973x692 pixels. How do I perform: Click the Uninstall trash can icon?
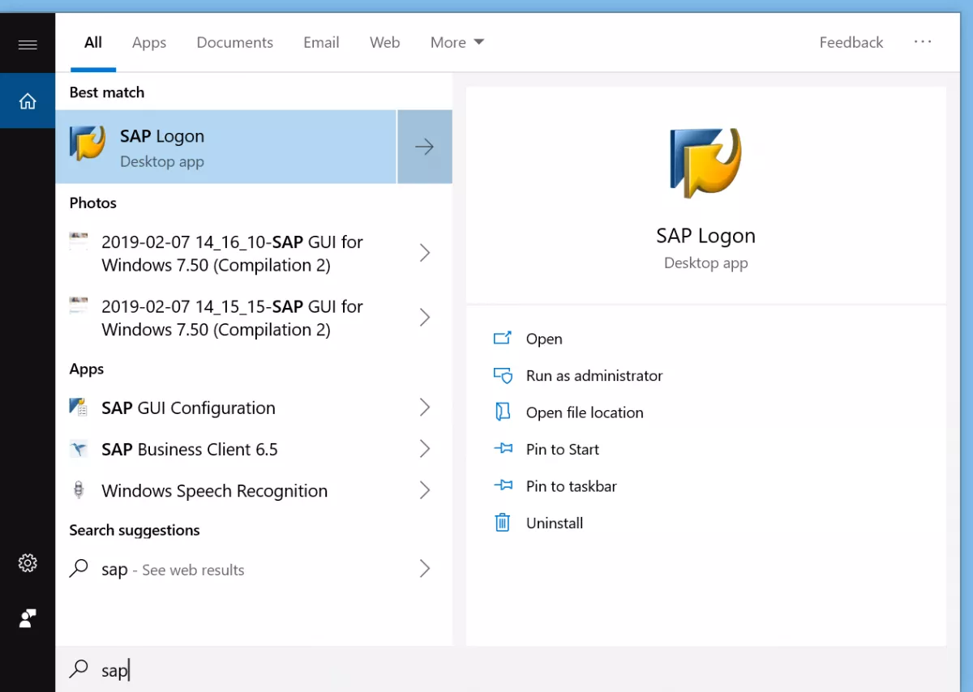(x=503, y=523)
